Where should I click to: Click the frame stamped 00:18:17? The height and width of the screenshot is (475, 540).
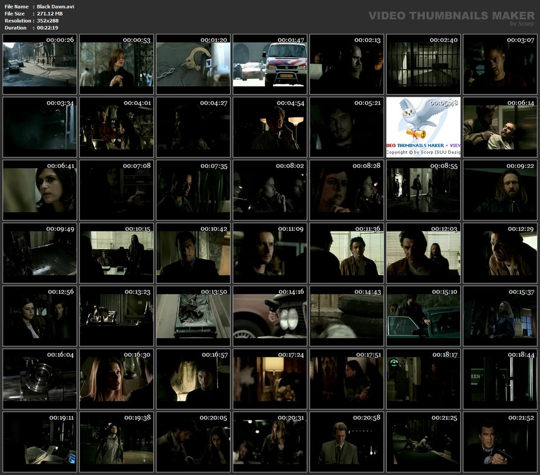(423, 379)
